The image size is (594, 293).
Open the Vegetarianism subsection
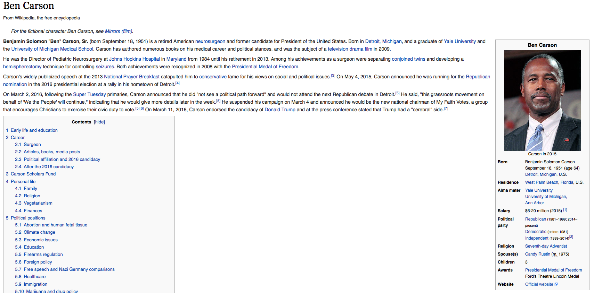[38, 203]
